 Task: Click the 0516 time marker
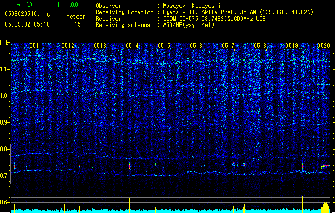(196, 46)
